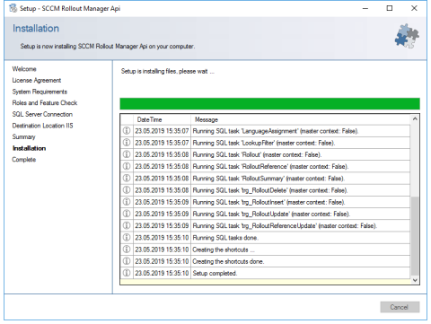Select the 'SQL Server Connection' step
Image resolution: width=431 pixels, height=324 pixels.
(x=42, y=114)
